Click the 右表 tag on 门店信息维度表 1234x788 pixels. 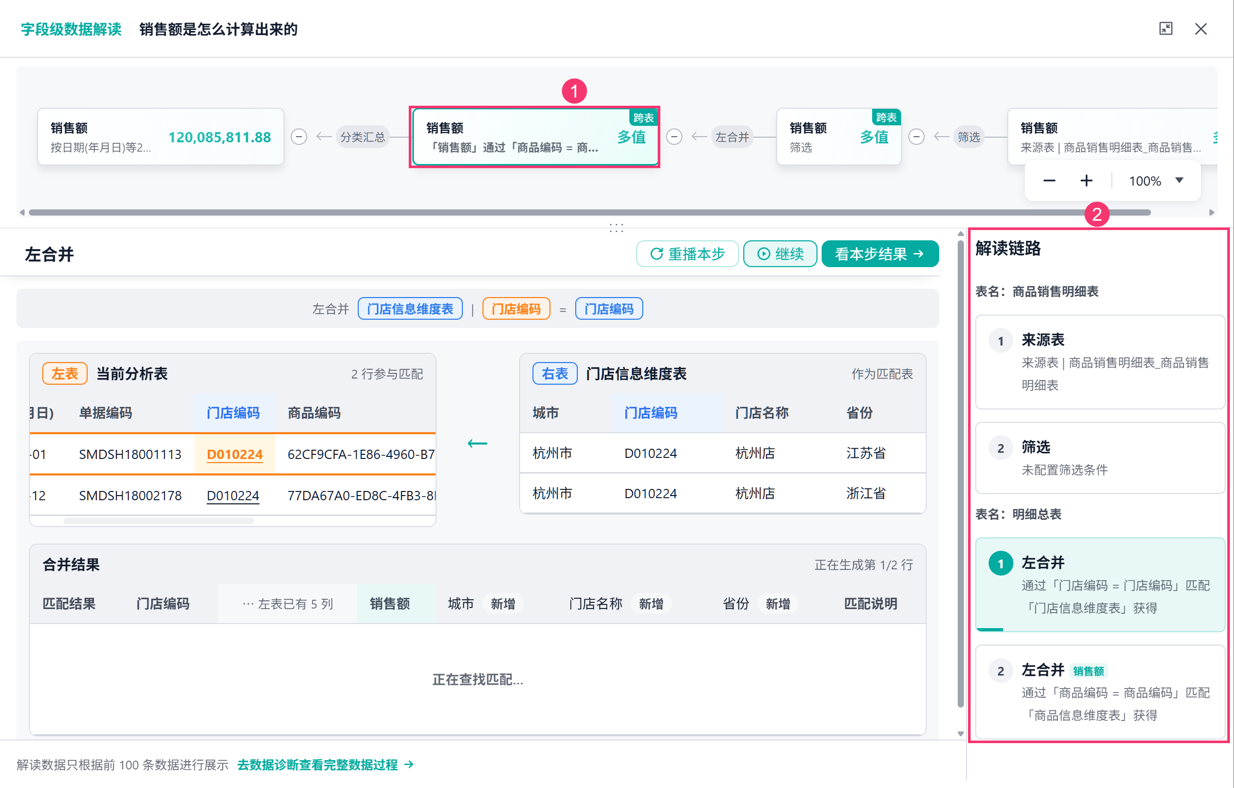555,373
